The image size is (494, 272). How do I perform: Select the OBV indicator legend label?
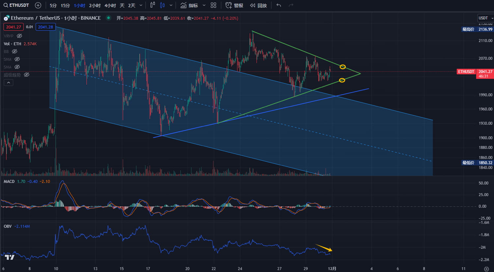click(x=8, y=226)
